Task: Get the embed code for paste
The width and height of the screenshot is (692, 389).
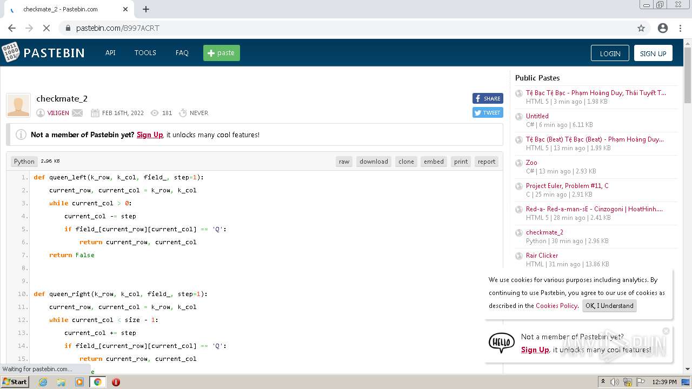Action: pos(434,162)
